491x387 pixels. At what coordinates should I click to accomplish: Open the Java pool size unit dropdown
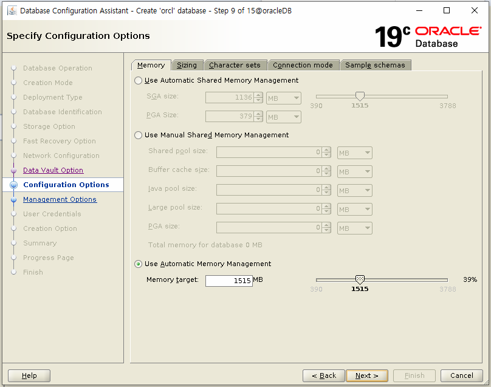[354, 191]
